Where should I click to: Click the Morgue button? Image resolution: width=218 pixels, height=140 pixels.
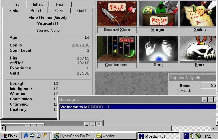point(159,30)
